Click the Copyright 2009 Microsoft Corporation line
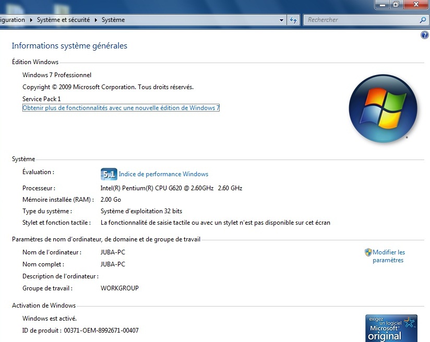Screen dimensions: 430x342 tap(108, 87)
